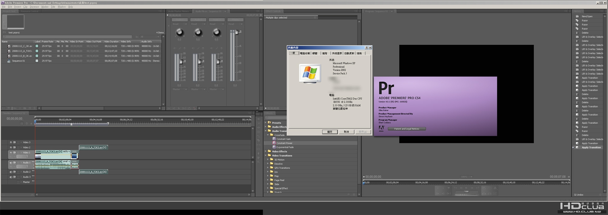Click the Premiere Pro title bar icon

click(x=3, y=3)
